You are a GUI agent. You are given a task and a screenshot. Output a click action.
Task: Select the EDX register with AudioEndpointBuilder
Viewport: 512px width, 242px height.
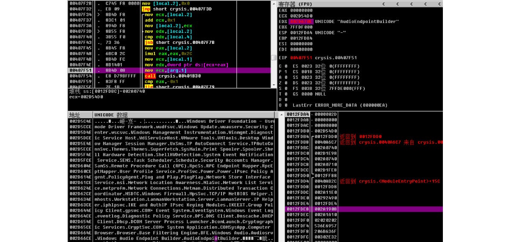tap(338, 21)
